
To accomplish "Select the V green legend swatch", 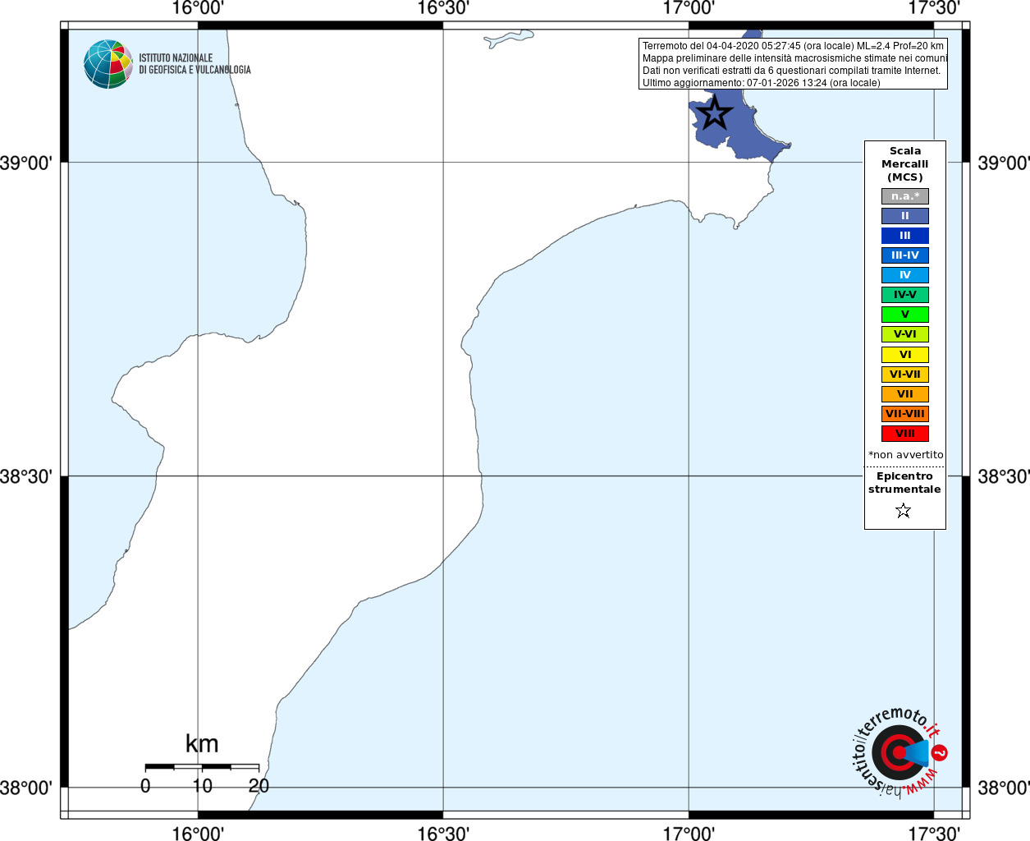I will 905,315.
